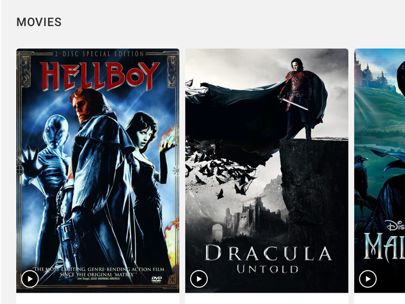Click the DRACULA UNTOLD title lettering

point(268,259)
